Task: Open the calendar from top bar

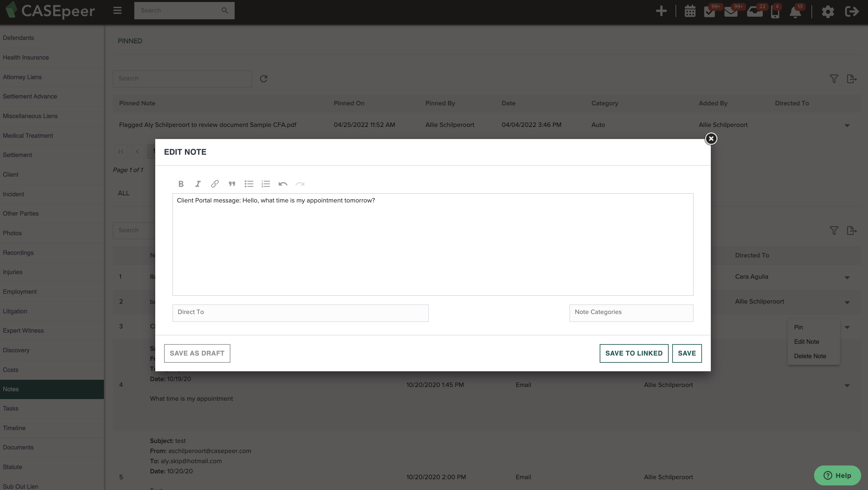Action: 690,11
